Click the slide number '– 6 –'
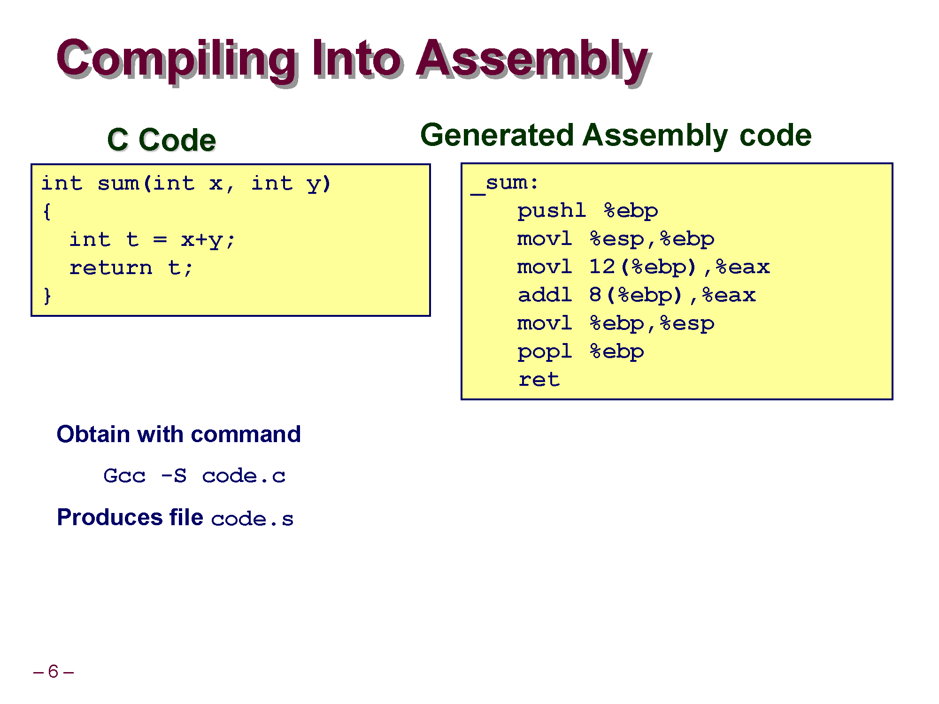 click(54, 672)
